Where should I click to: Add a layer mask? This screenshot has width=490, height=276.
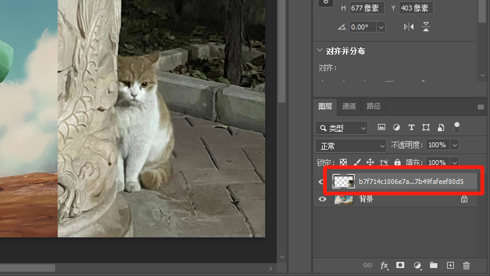tap(400, 266)
